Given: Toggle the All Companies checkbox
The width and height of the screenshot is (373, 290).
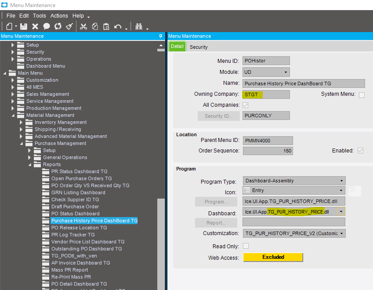Looking at the screenshot, I should point(246,105).
